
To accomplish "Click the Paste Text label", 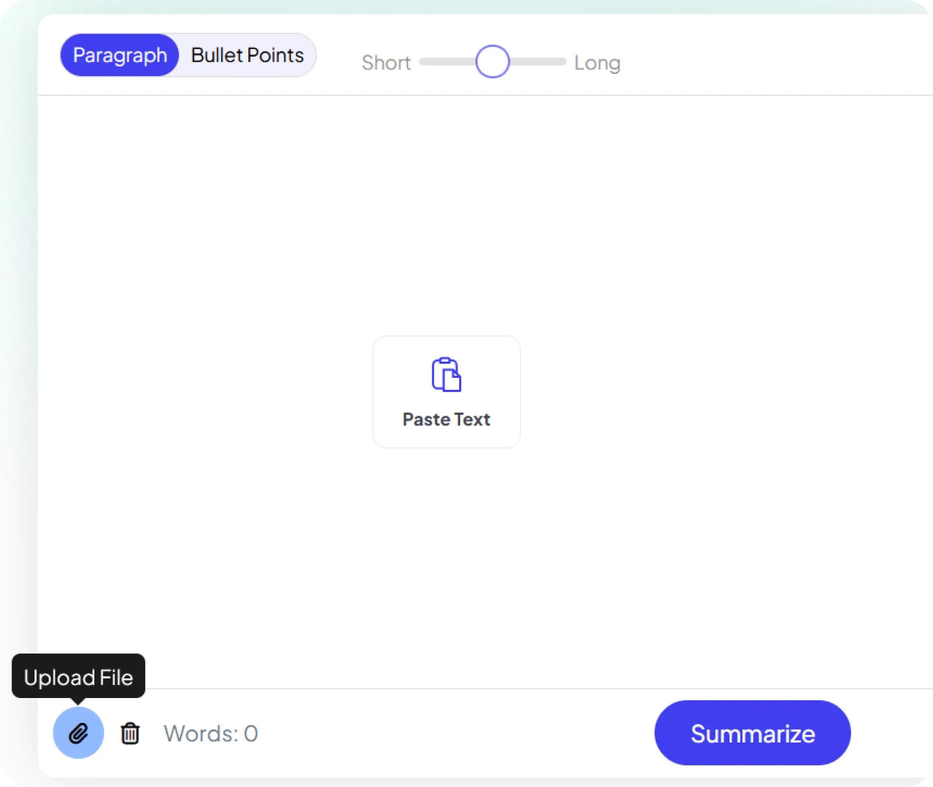I will click(x=446, y=419).
